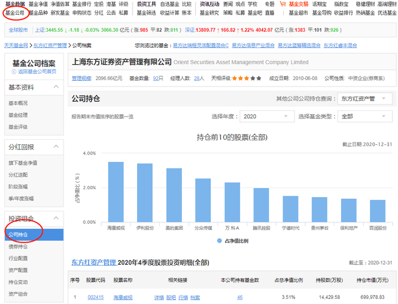Click the 海康威视 bar in the chart
The width and height of the screenshot is (398, 304).
(116, 192)
